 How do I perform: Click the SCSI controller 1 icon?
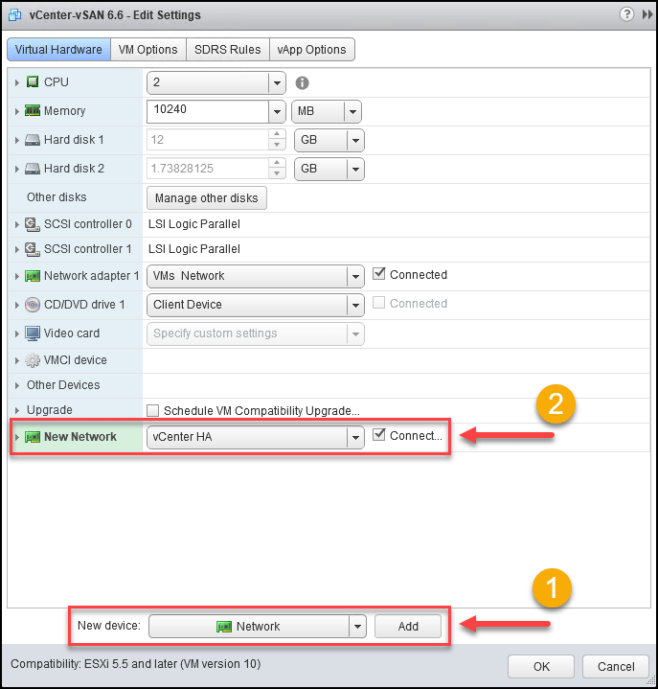pyautogui.click(x=33, y=249)
